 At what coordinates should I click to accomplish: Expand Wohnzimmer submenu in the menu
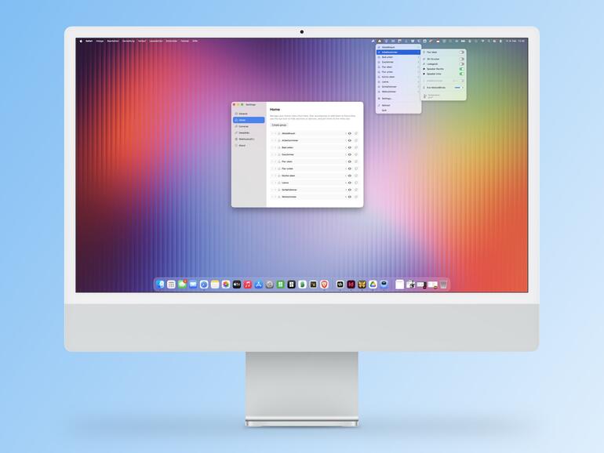418,92
